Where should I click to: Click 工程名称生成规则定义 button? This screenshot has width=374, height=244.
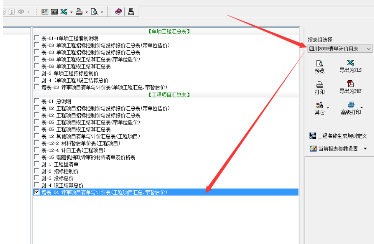point(338,136)
